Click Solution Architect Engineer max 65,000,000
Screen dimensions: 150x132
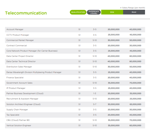click(135, 104)
